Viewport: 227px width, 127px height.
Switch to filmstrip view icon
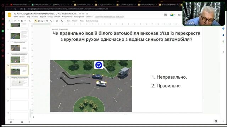tap(11, 122)
